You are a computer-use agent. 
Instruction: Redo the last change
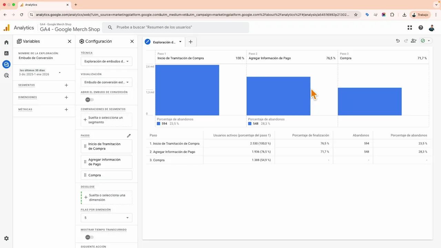406,41
